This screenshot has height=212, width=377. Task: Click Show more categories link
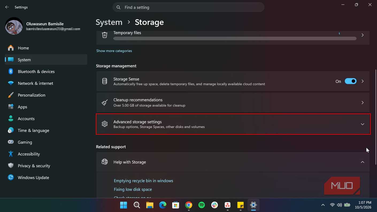(x=114, y=51)
